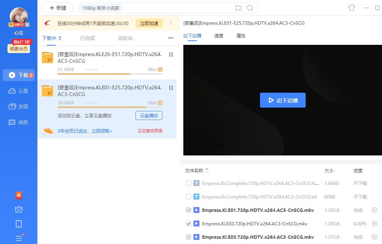Open the 发现 discover section

[19, 106]
